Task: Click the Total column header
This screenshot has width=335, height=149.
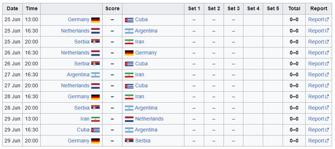Action: click(x=294, y=9)
